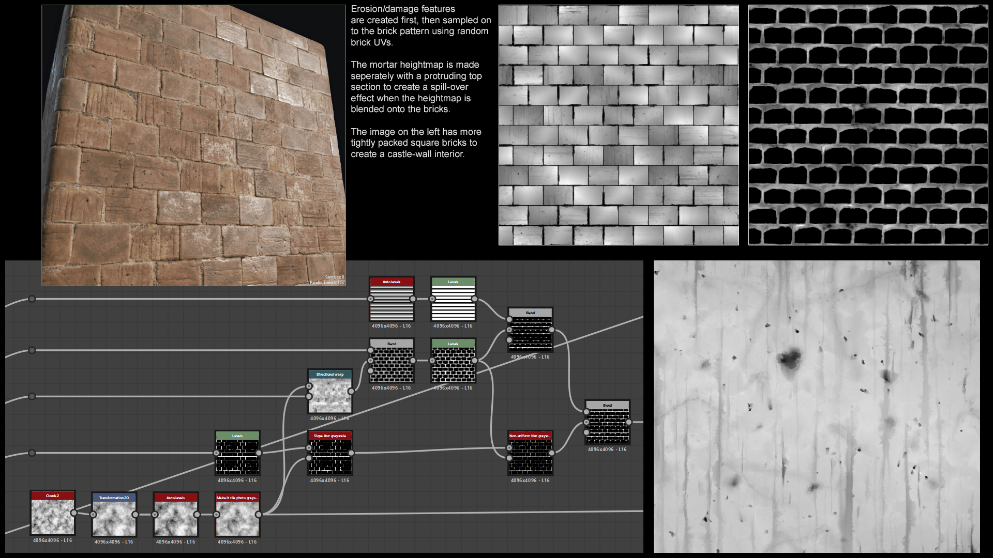This screenshot has height=558, width=993.
Task: Select the Directional warp node
Action: (x=330, y=391)
